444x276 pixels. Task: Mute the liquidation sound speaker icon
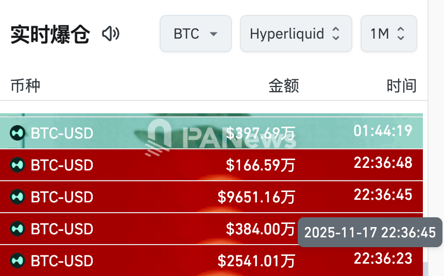(x=110, y=34)
